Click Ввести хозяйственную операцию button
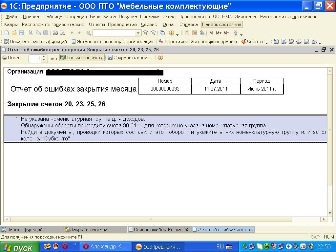Viewport: 336px width, 252px height. 198,42
